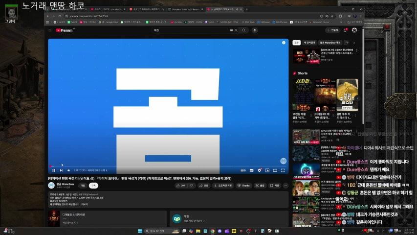Click into the YouTube search field
The width and height of the screenshot is (417, 235).
coord(192,30)
